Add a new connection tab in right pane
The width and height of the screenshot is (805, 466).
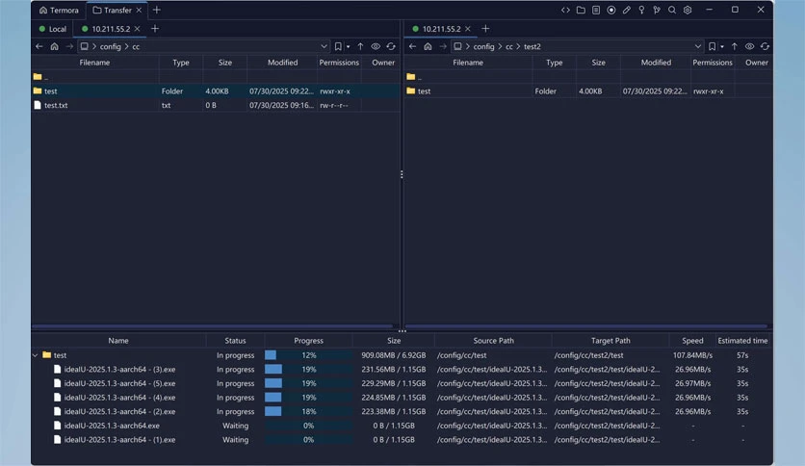[x=485, y=29]
